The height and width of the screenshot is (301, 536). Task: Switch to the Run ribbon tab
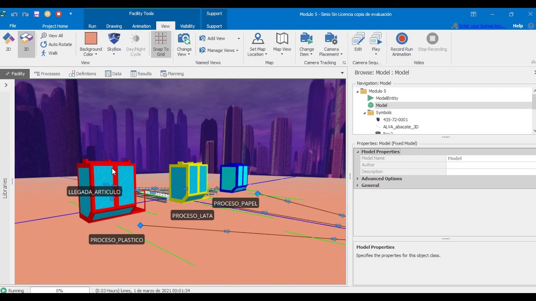coord(92,26)
